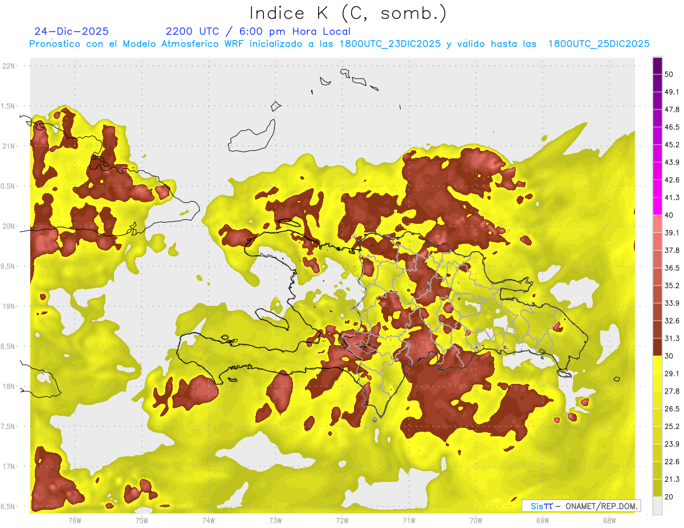
Task: Click the "70W" longitude label
Action: point(476,520)
